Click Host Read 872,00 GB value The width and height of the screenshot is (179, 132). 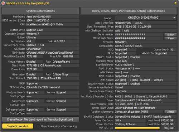(167, 121)
